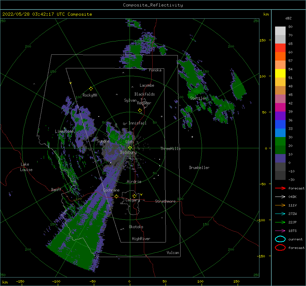The image size is (306, 286).
Task: Click the ThreeHills label
Action: tap(170, 149)
